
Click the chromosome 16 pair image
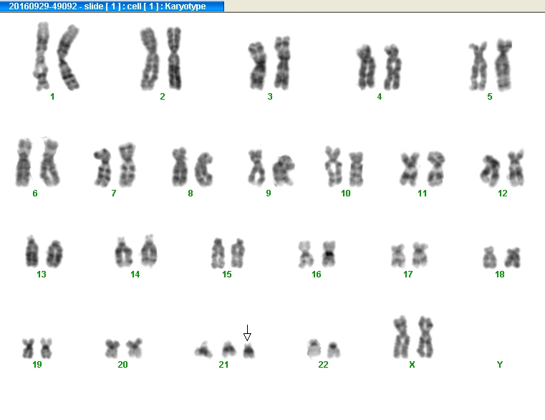tap(317, 254)
